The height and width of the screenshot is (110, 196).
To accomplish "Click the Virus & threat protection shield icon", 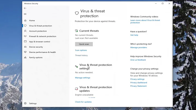I will (x=25, y=26).
